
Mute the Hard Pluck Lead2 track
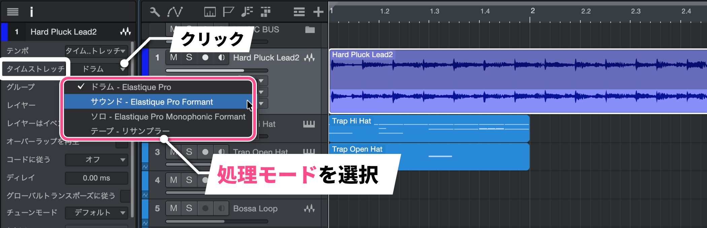tap(174, 58)
